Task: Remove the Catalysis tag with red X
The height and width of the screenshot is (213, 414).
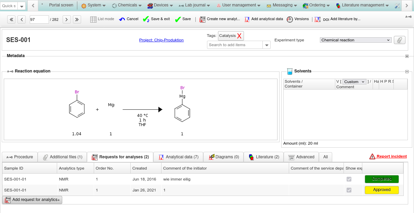Action: pyautogui.click(x=240, y=36)
